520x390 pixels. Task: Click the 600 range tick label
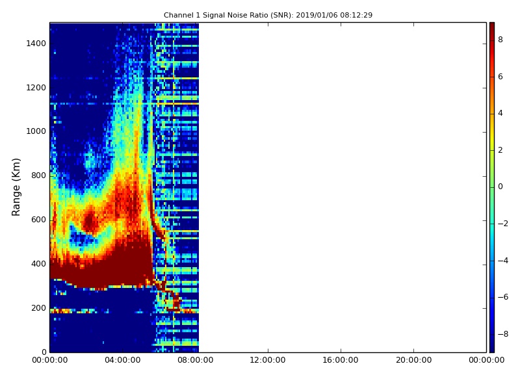38,220
